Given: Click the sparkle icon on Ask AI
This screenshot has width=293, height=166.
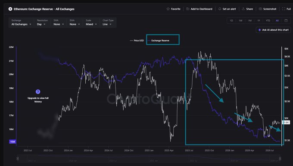Looking at the screenshot, I should click(259, 30).
